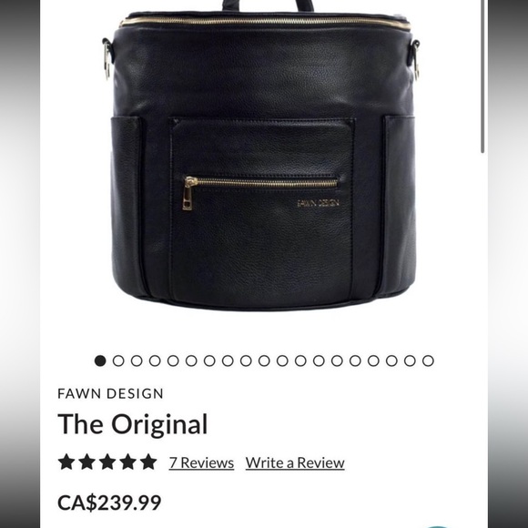Select the third image carousel dot
This screenshot has width=528, height=528.
point(137,360)
